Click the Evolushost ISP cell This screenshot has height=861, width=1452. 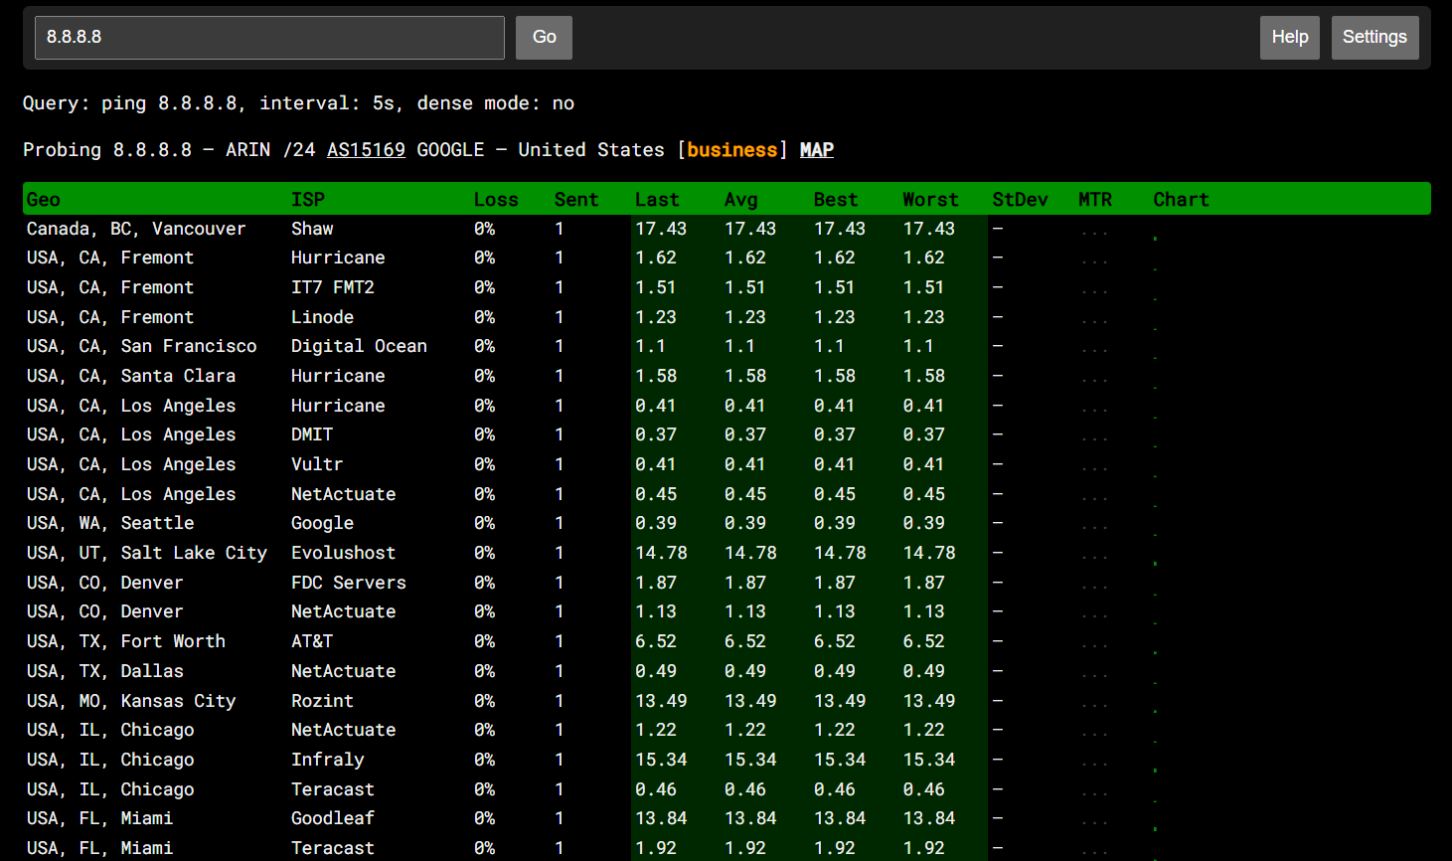pos(343,553)
